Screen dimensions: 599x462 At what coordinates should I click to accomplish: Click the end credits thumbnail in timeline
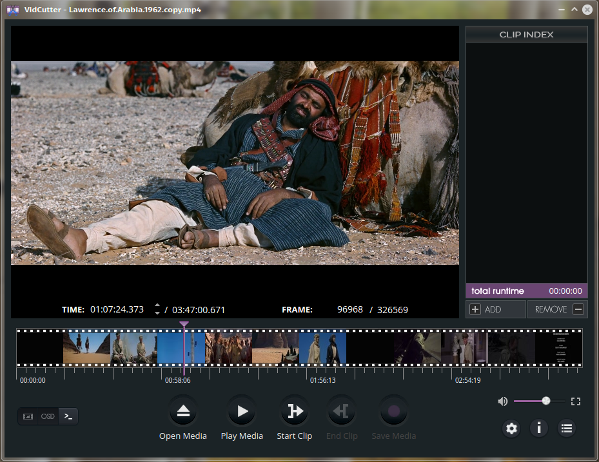click(x=559, y=347)
